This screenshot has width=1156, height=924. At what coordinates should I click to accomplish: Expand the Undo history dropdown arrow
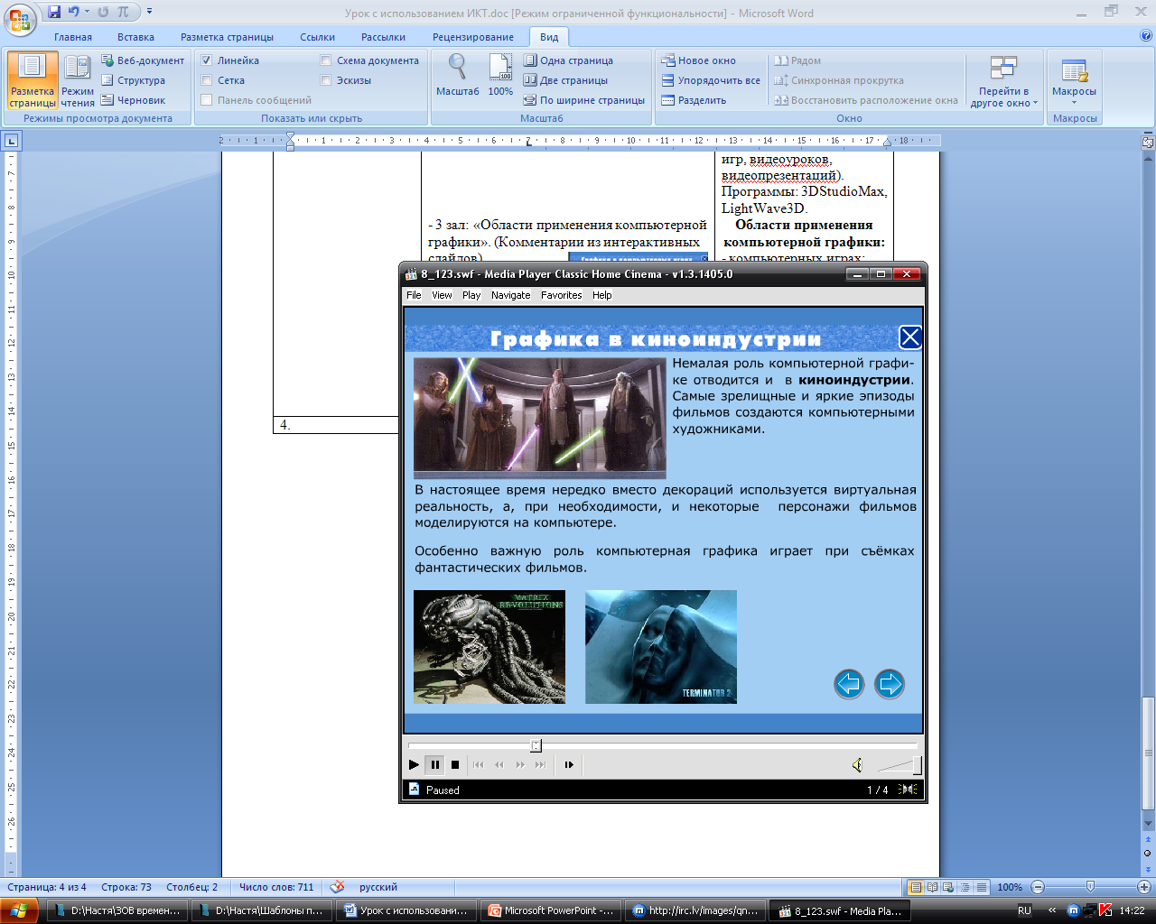[x=87, y=13]
